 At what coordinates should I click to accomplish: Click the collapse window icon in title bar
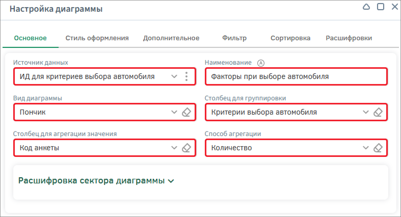click(366, 7)
